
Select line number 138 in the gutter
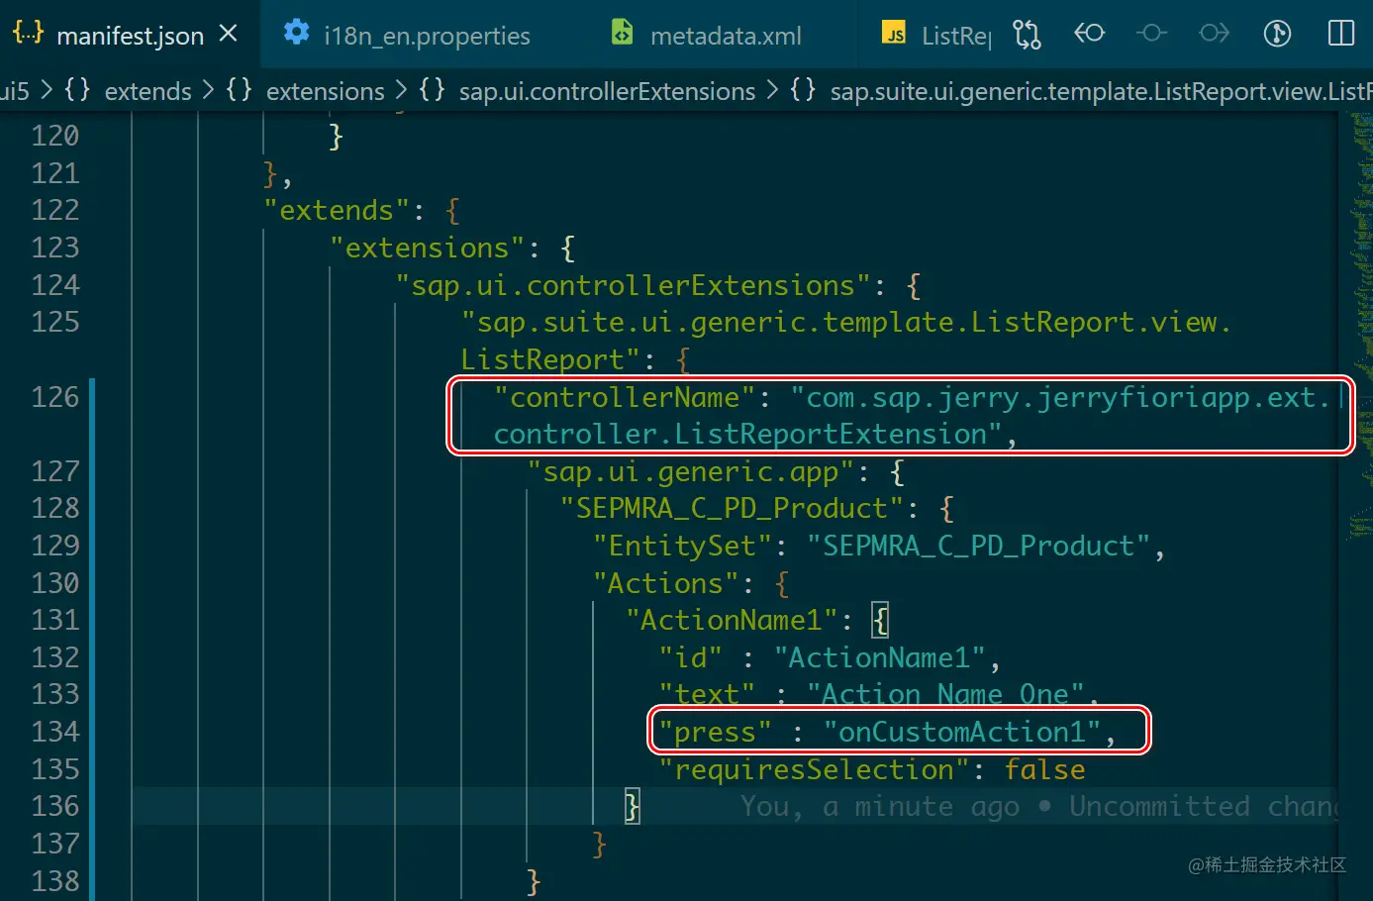click(x=55, y=881)
